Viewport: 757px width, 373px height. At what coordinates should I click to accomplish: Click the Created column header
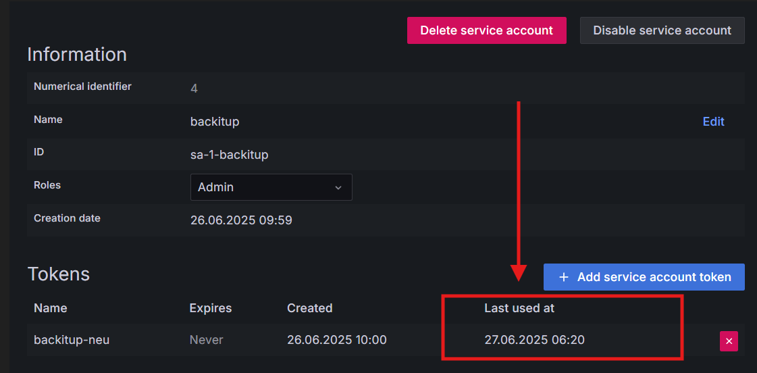pyautogui.click(x=310, y=308)
